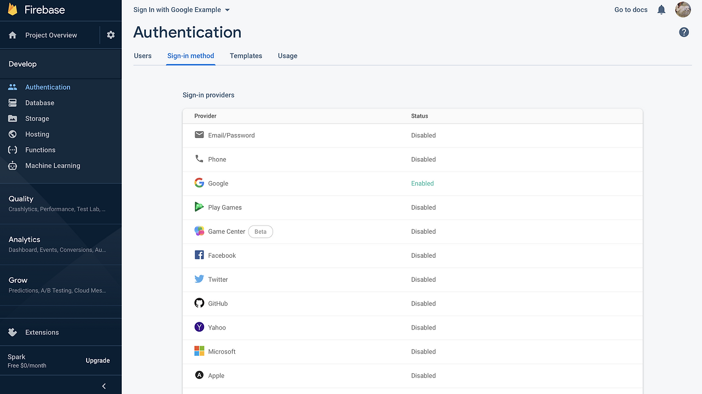
Task: Open the project selector dropdown arrow
Action: point(228,10)
